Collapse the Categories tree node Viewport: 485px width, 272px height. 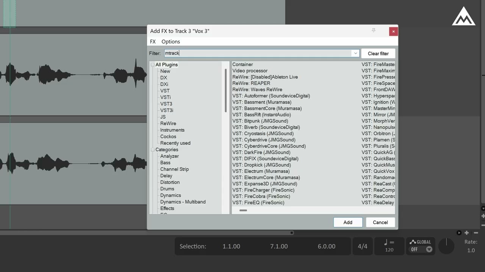[x=153, y=150]
